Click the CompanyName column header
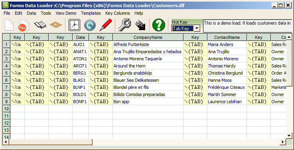 [148, 37]
